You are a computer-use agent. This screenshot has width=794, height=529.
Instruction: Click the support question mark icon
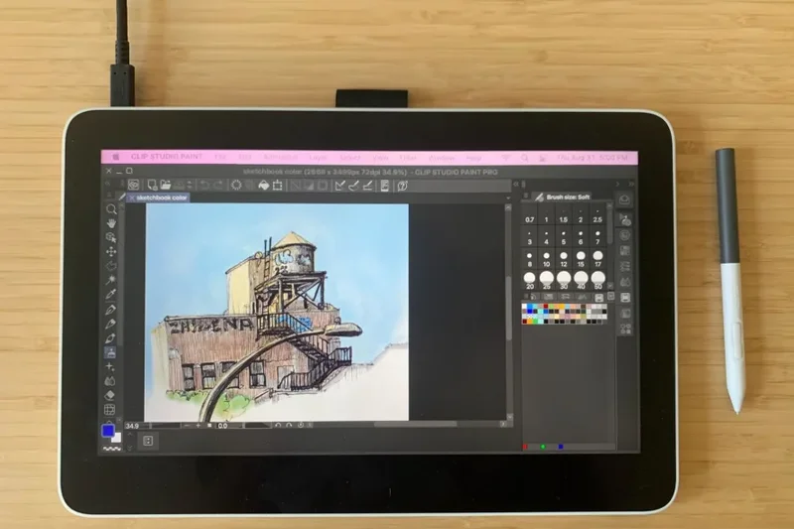tap(403, 186)
